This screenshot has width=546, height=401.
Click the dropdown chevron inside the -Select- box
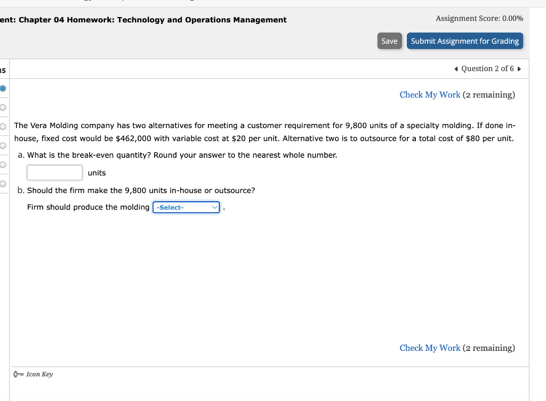(x=214, y=207)
